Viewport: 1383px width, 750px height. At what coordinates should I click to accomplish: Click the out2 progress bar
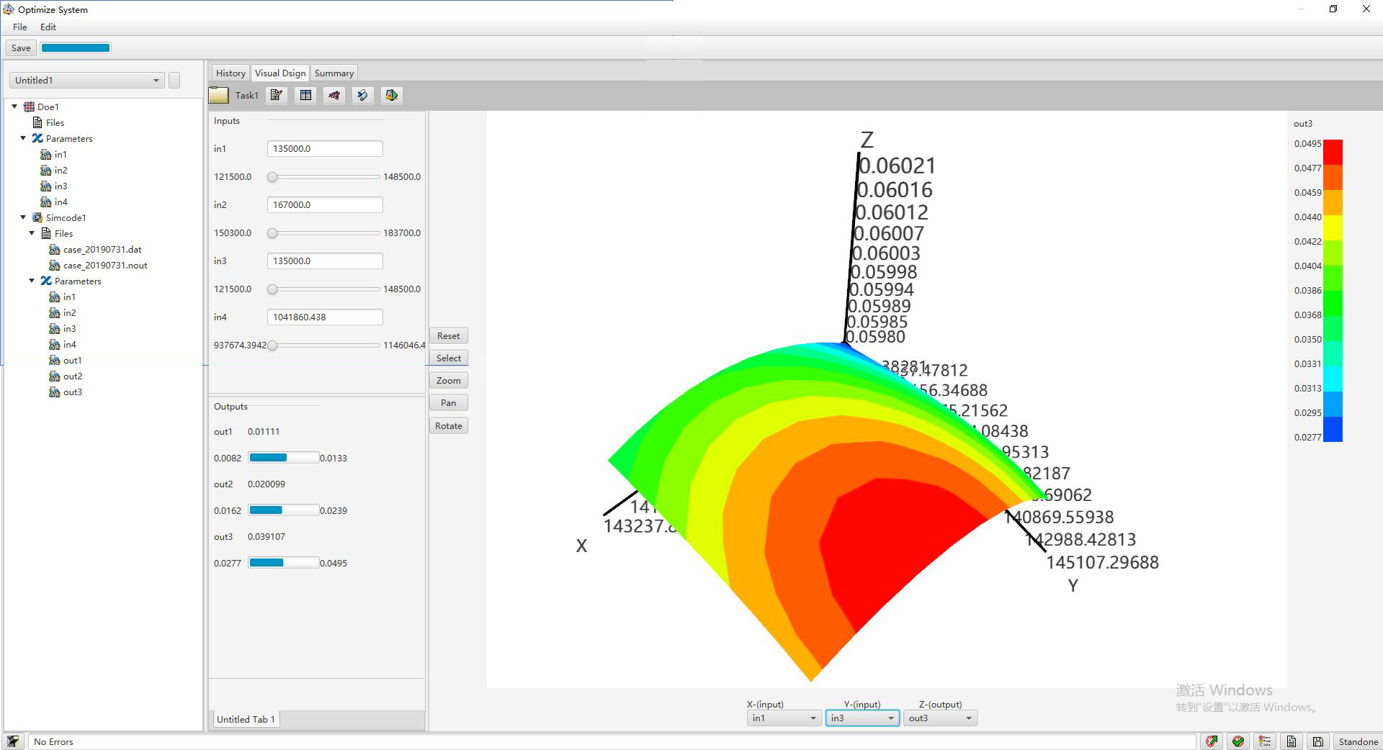coord(284,510)
